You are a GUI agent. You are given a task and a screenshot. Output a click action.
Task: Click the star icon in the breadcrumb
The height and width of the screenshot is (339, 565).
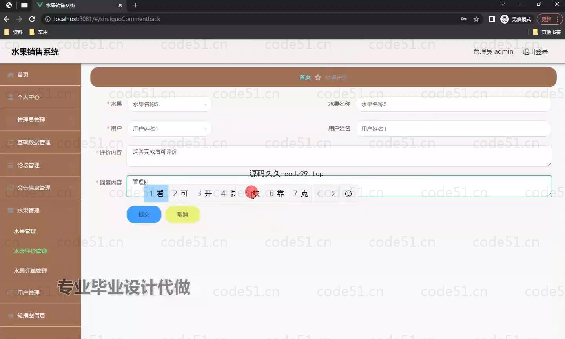point(318,77)
